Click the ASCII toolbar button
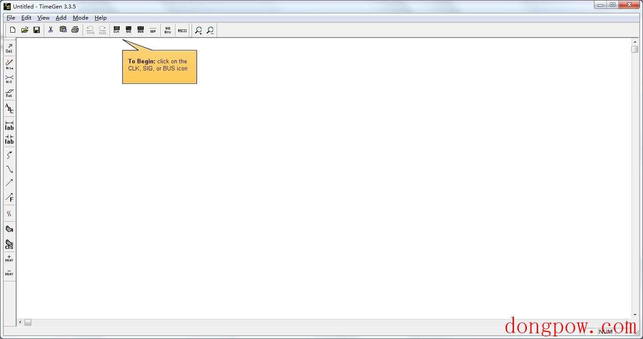643x339 pixels. pyautogui.click(x=182, y=30)
